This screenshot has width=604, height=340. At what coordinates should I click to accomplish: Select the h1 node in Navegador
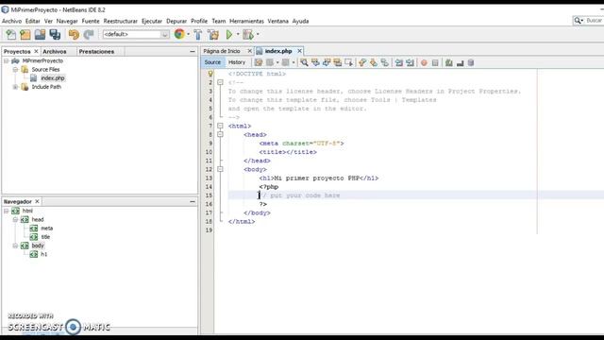44,254
